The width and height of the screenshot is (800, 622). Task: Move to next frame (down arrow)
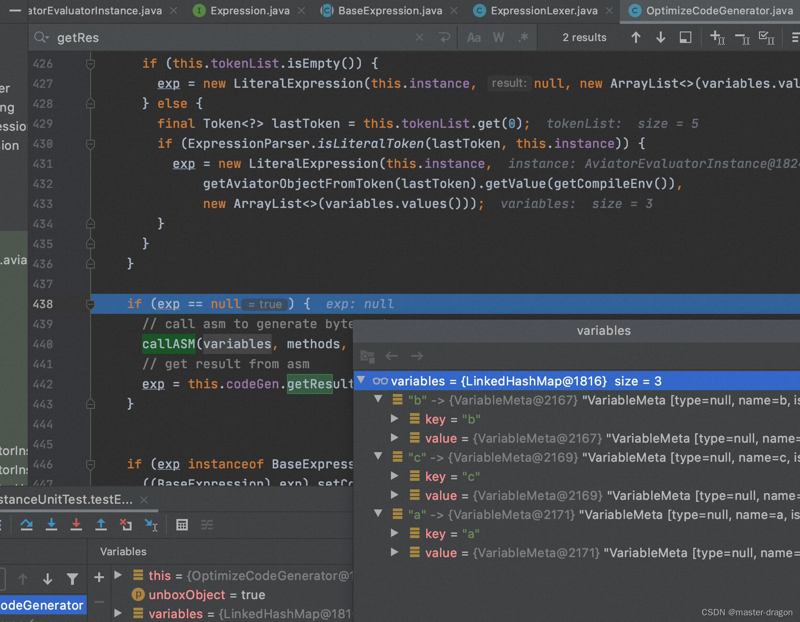click(x=48, y=579)
